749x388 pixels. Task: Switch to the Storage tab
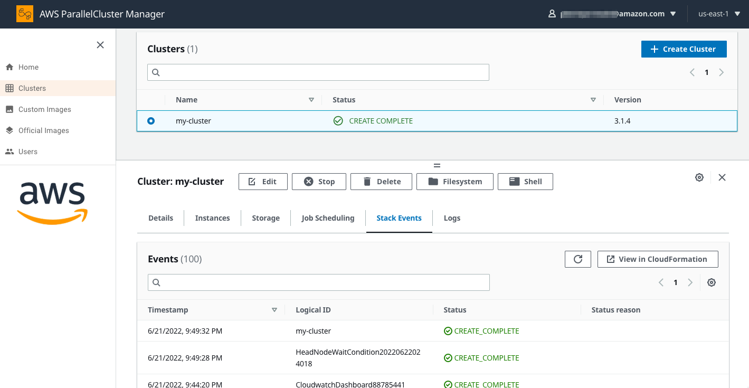pyautogui.click(x=266, y=218)
